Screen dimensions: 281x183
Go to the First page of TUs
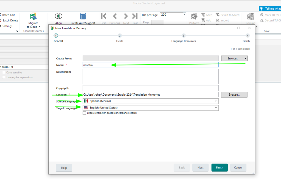pos(103,16)
